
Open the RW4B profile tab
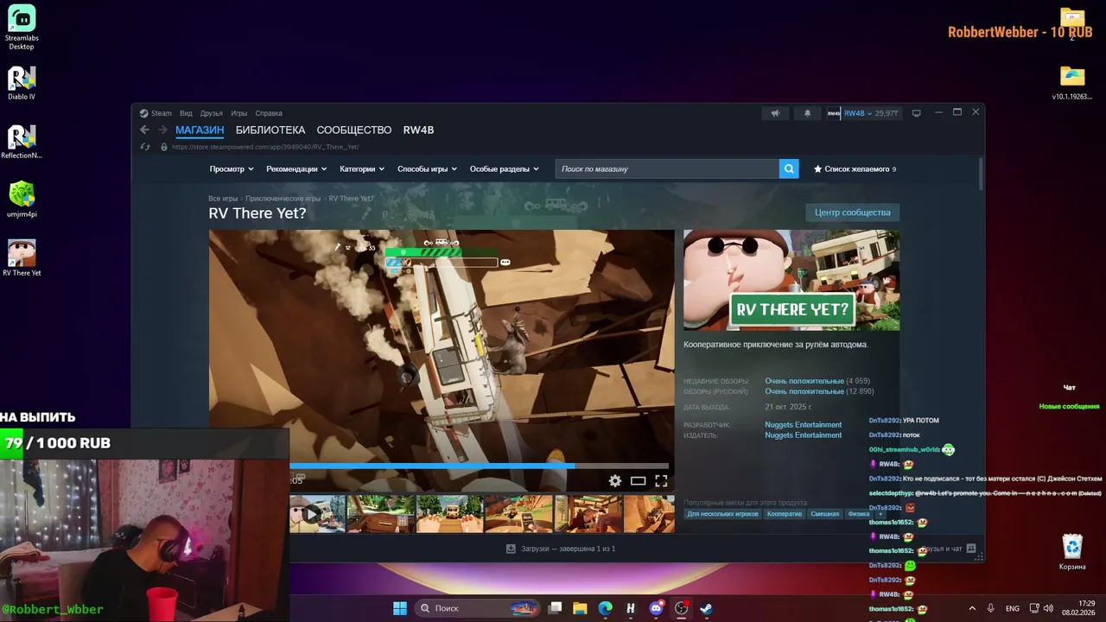[419, 130]
